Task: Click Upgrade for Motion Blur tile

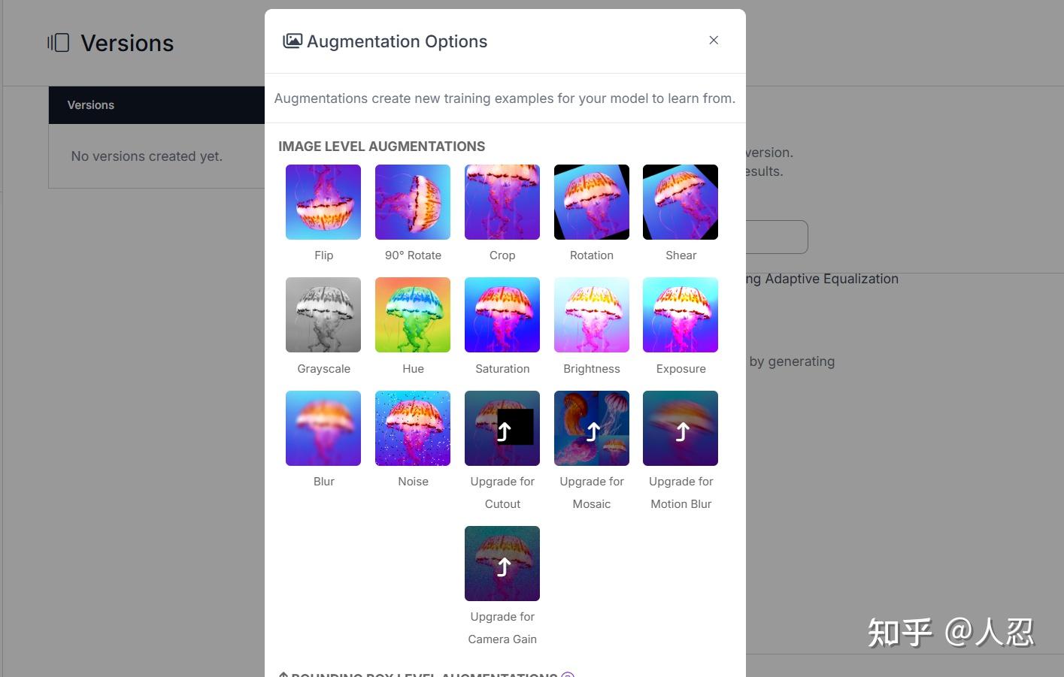Action: (x=681, y=428)
